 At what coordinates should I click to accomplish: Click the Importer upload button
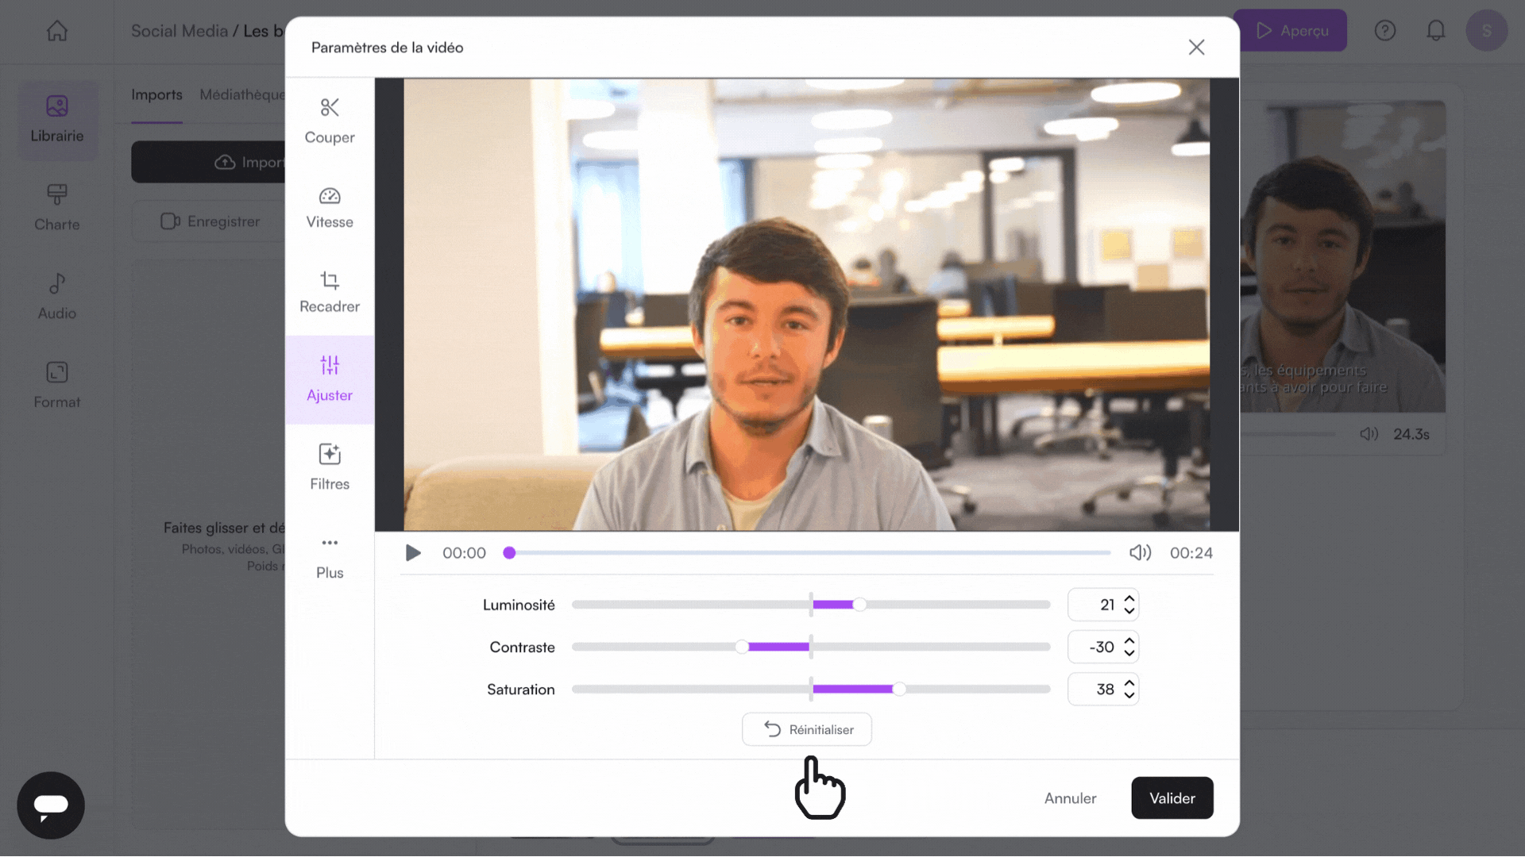(209, 162)
